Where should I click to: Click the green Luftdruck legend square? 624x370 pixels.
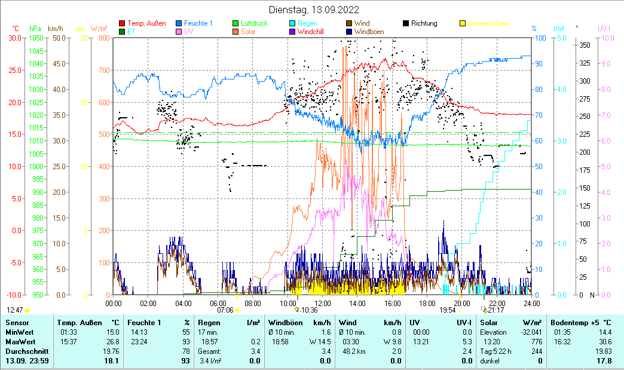click(235, 24)
